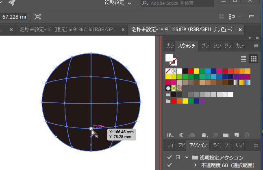Screen dimensions: 263x170
Task: Open the Swatches panel options menu
Action: [x=256, y=46]
